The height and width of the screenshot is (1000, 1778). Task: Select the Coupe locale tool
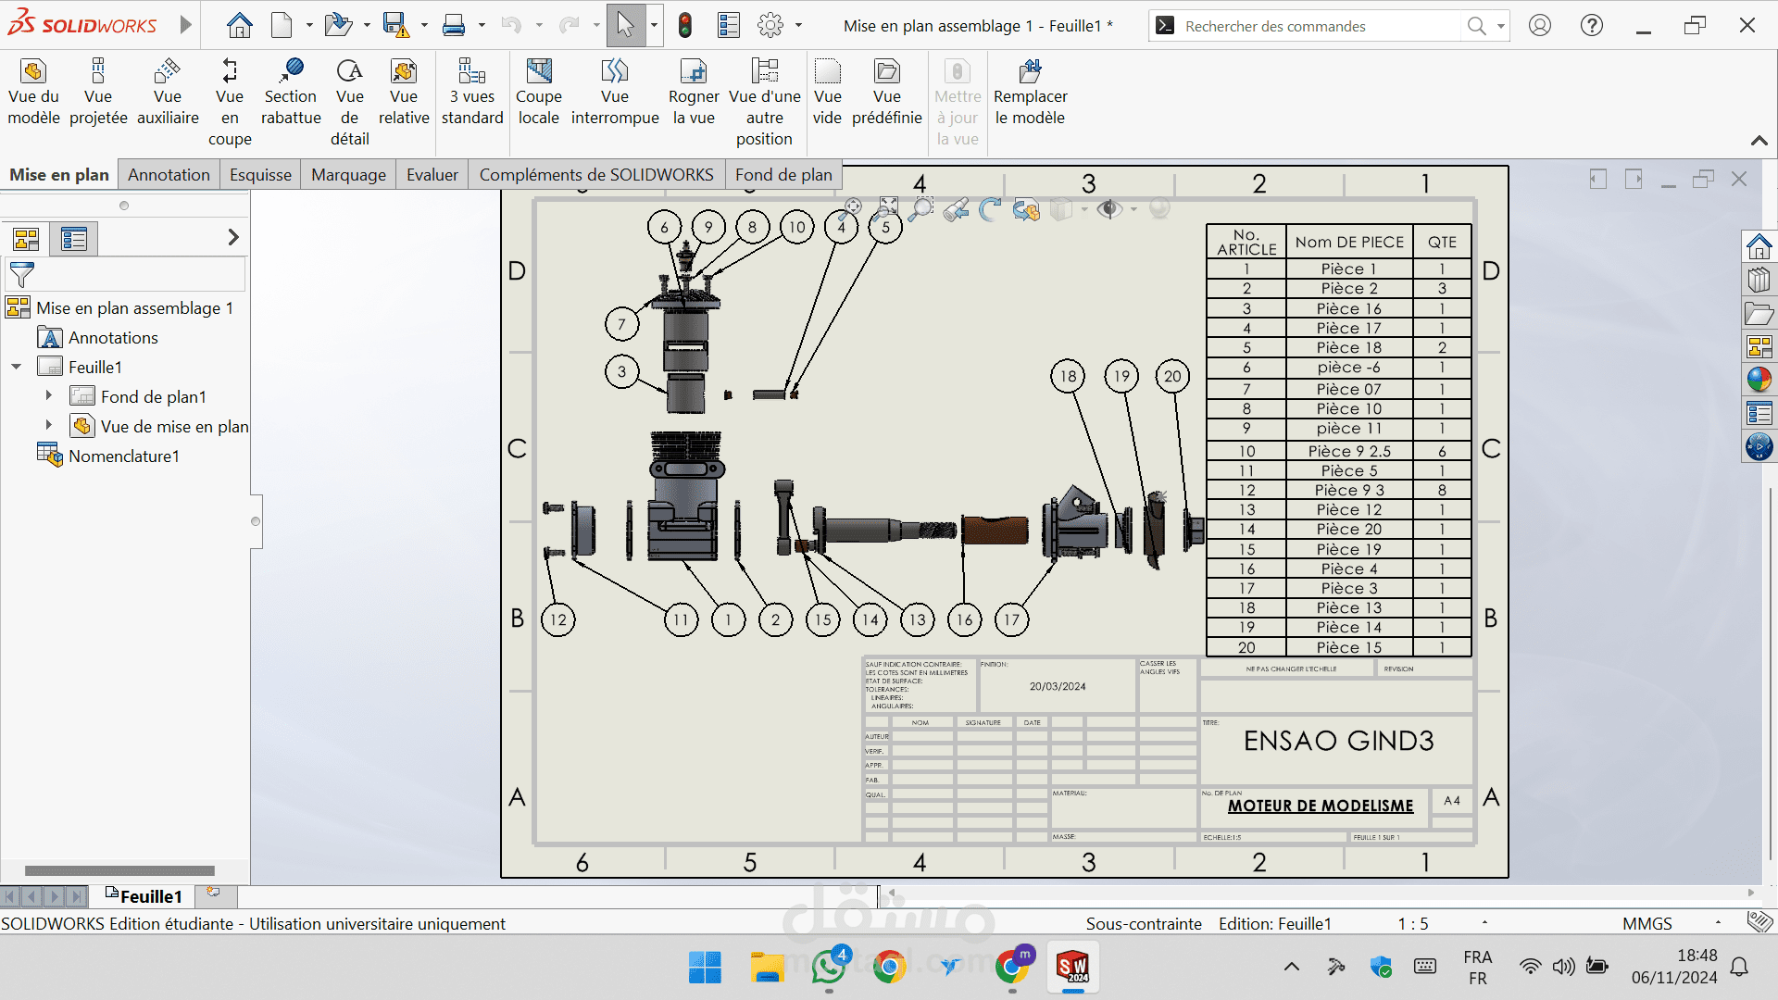point(538,93)
